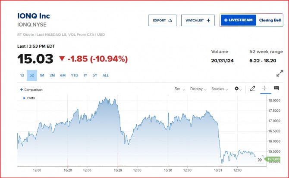Add IONQ to Watchlist
Screen dimensions: 289x178
click(198, 20)
